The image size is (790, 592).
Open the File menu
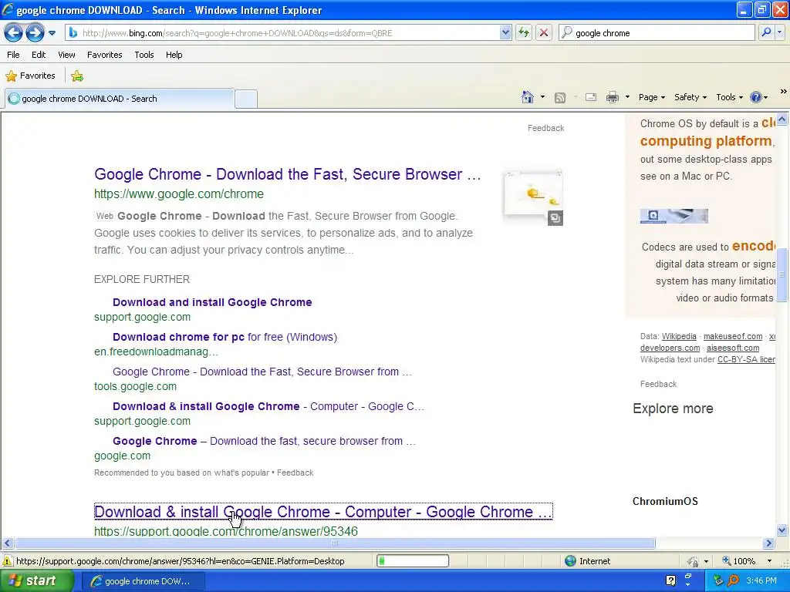coord(14,55)
